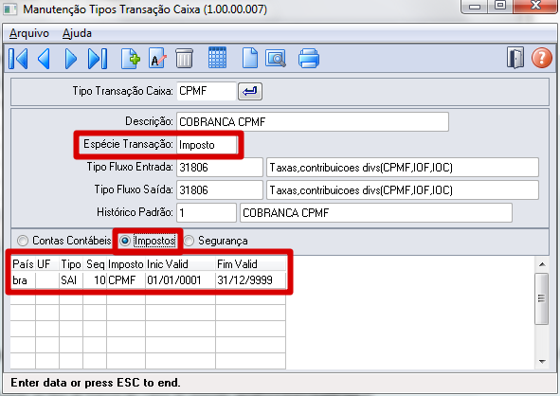The width and height of the screenshot is (560, 396).
Task: Click the window title bar application icon
Action: [9, 9]
